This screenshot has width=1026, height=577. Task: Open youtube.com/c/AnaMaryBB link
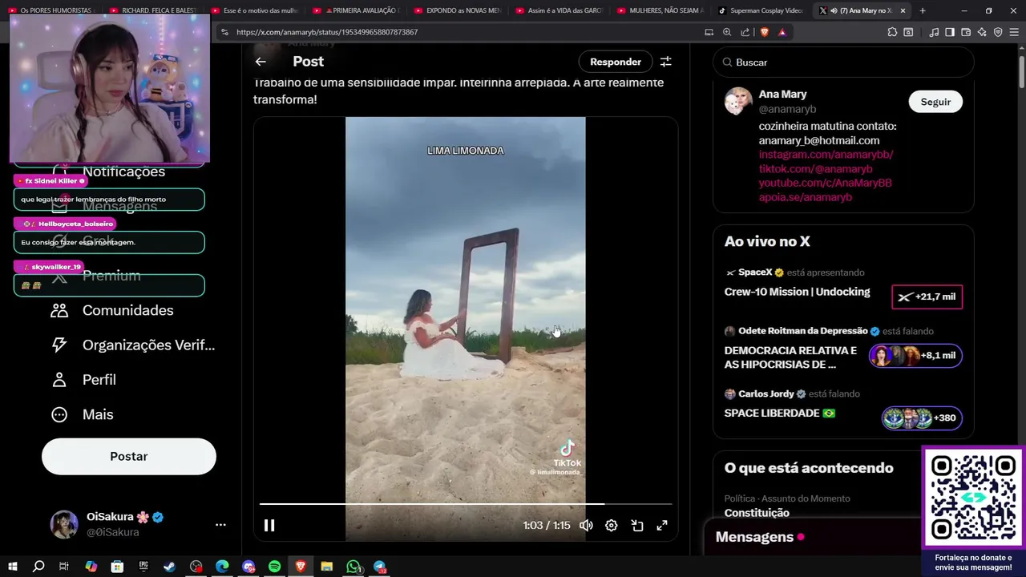click(825, 183)
